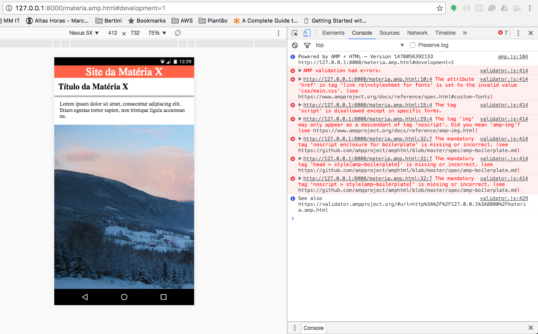Tap the Android home circle button
The width and height of the screenshot is (538, 334).
pos(124,297)
